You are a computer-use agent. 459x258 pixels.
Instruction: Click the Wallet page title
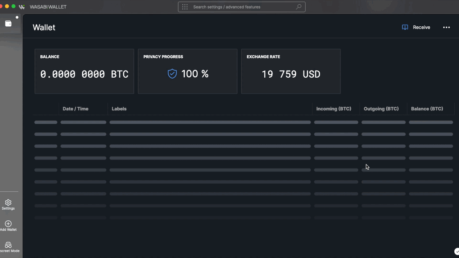[x=44, y=28]
